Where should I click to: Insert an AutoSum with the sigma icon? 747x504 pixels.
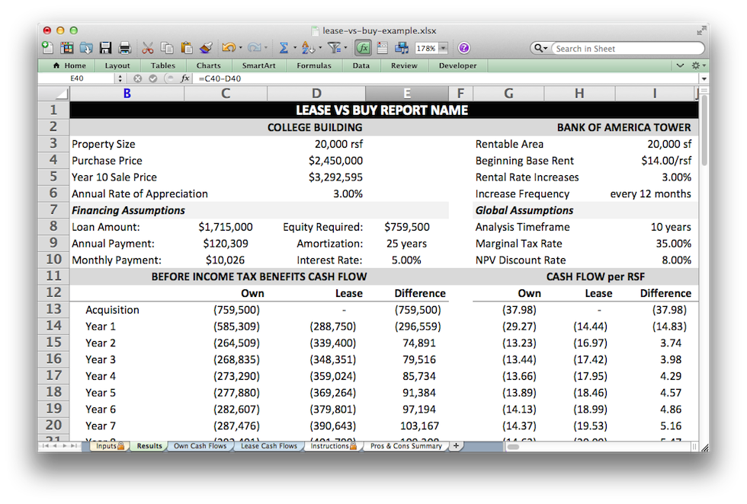(x=283, y=47)
